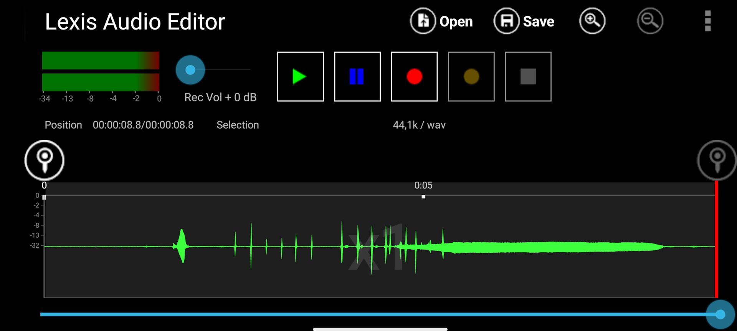
Task: Tap the 44,1k / wav format label
Action: click(x=419, y=125)
